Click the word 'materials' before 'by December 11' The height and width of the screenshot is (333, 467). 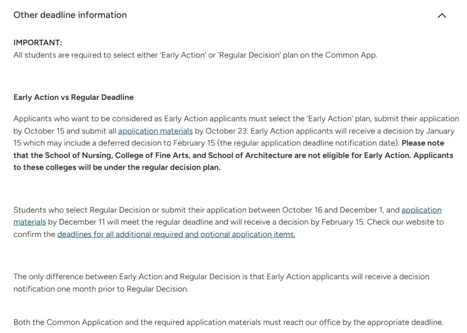point(29,222)
